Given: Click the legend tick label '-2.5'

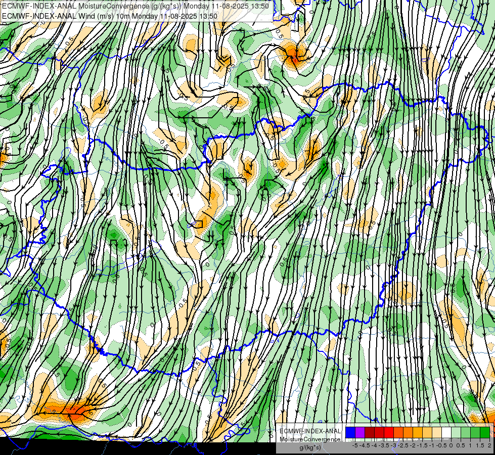Looking at the screenshot, I should (x=403, y=445).
